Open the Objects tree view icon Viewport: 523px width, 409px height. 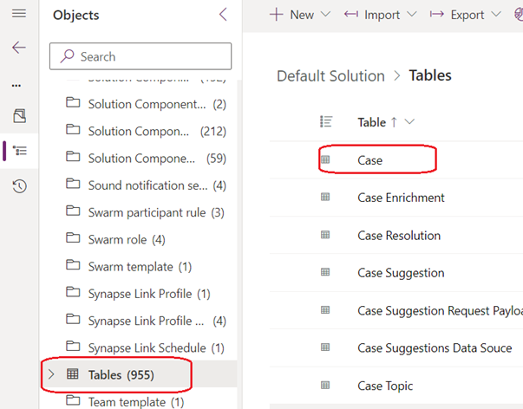[19, 150]
